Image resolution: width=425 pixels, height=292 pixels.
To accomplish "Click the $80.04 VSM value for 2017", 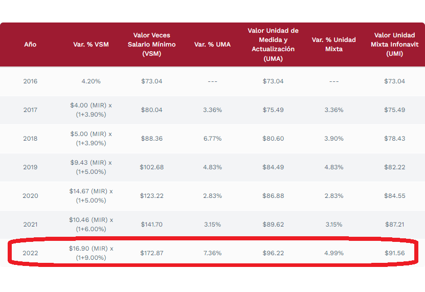I will click(x=151, y=110).
